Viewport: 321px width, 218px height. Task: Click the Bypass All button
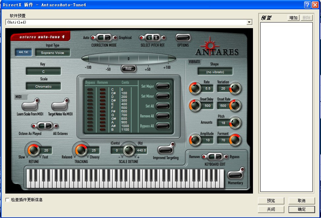coord(163,126)
